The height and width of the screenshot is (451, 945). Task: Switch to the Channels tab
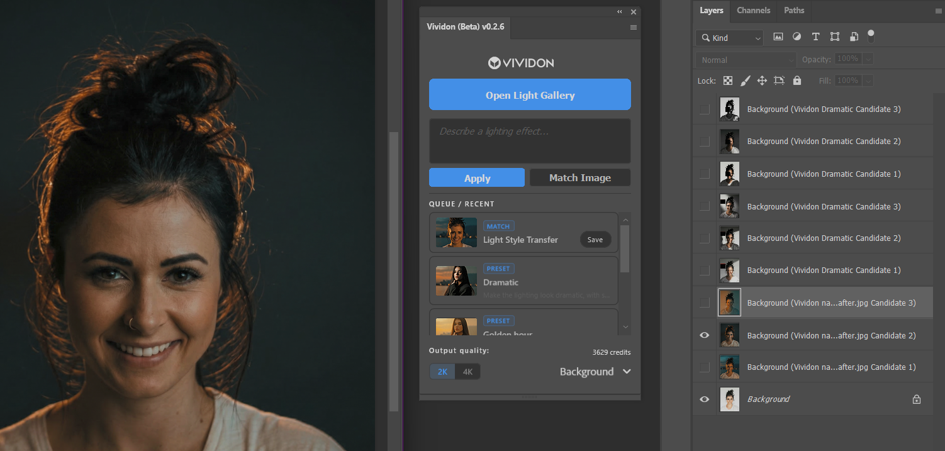(x=753, y=10)
